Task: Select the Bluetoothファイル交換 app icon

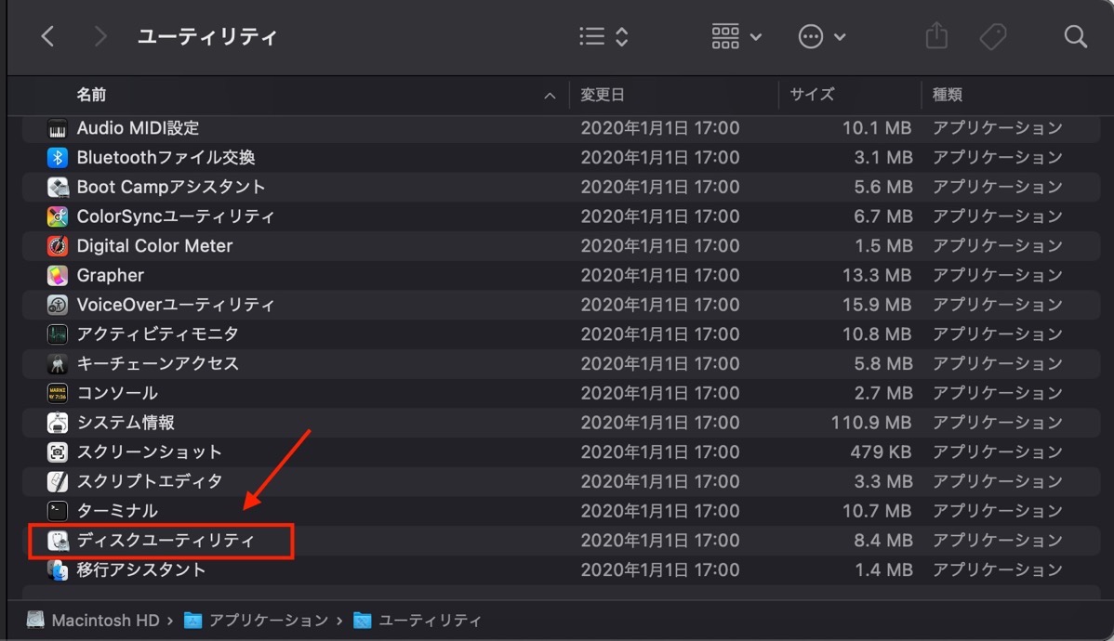Action: click(x=58, y=158)
